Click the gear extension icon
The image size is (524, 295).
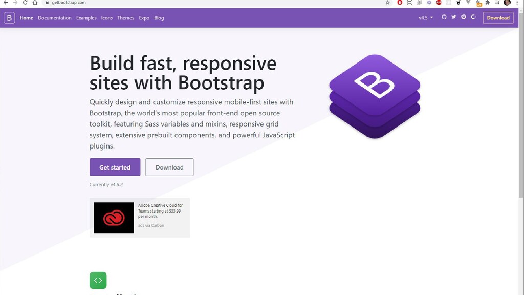point(429,3)
